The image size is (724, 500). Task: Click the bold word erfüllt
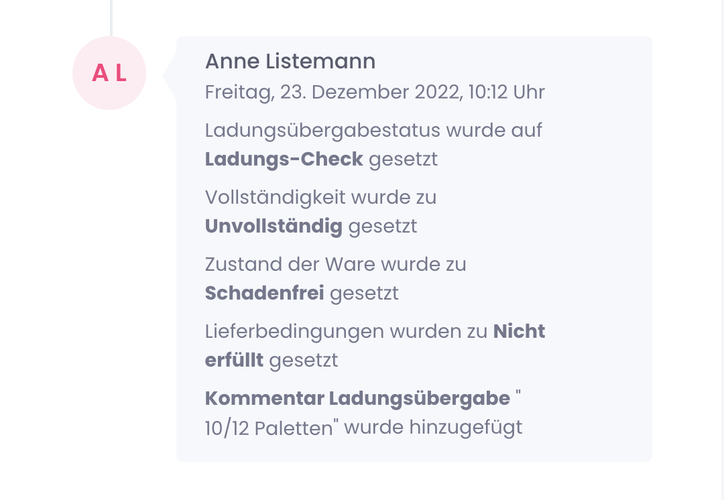(234, 361)
